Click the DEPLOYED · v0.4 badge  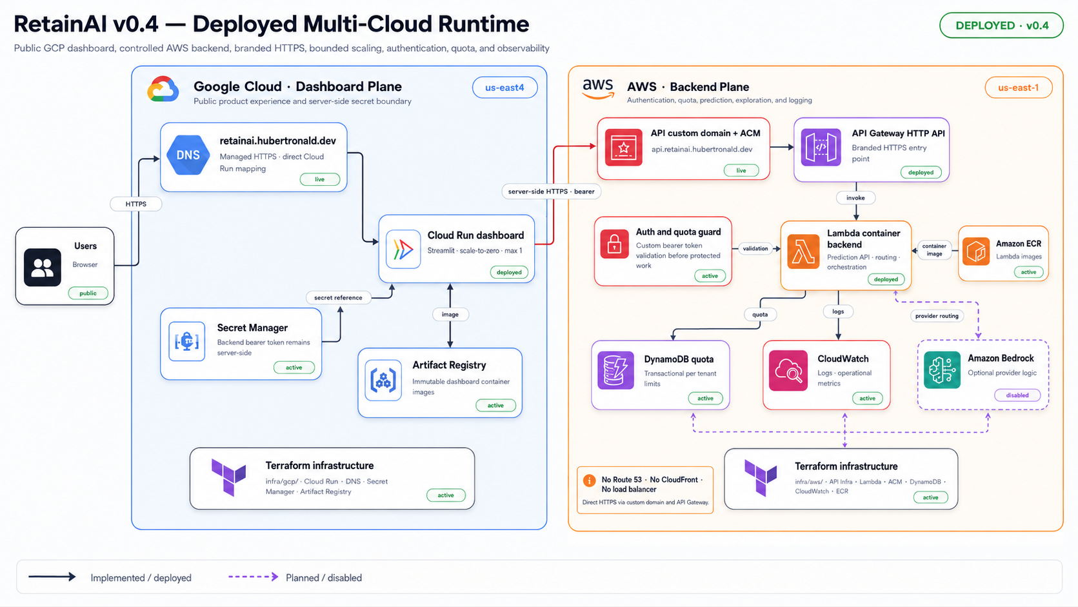pyautogui.click(x=1001, y=26)
